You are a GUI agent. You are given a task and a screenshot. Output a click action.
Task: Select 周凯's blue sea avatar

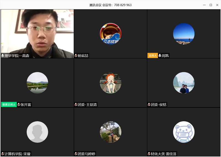click(184, 34)
